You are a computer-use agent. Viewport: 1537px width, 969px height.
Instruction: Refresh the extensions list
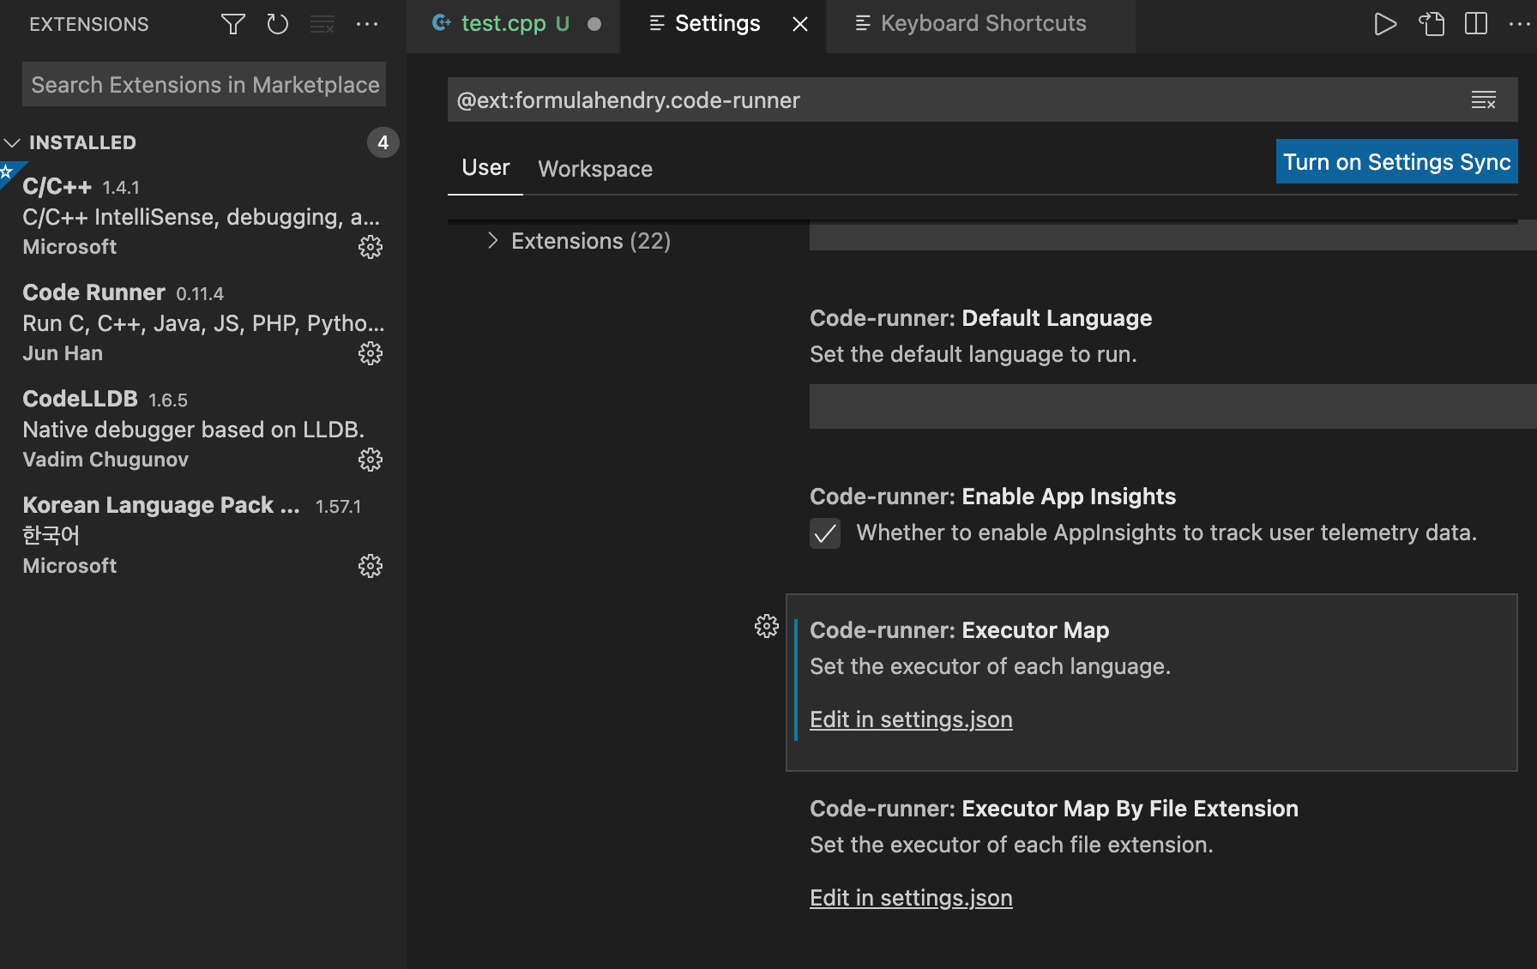(277, 24)
